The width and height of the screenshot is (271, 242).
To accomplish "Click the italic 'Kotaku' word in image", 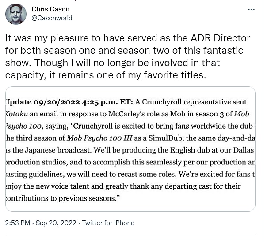I will pyautogui.click(x=17, y=113).
